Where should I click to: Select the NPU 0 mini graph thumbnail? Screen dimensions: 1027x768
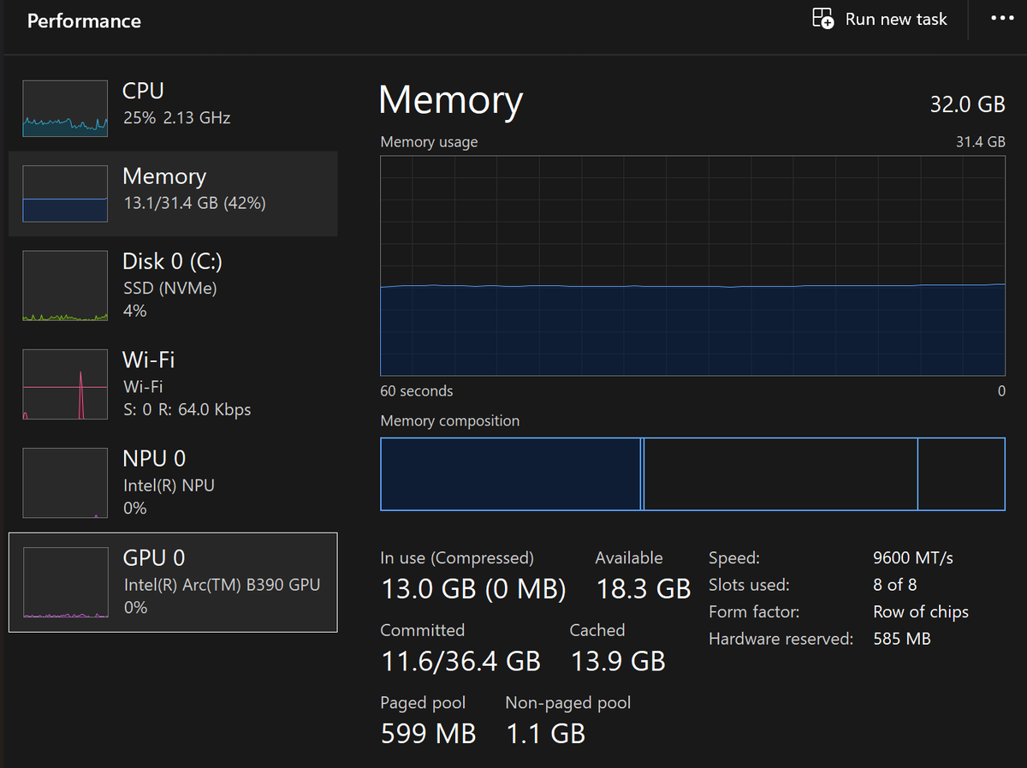[x=65, y=483]
